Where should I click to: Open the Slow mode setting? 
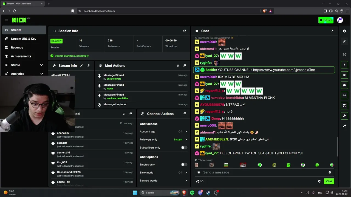(163, 173)
